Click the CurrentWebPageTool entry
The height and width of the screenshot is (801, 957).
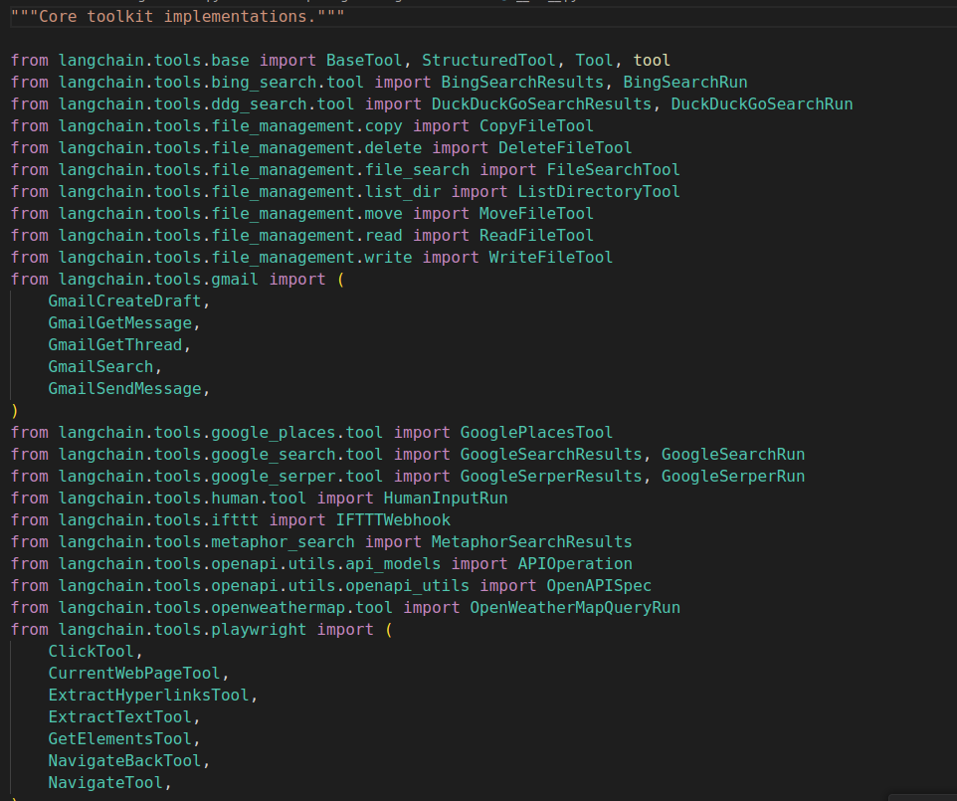click(134, 674)
